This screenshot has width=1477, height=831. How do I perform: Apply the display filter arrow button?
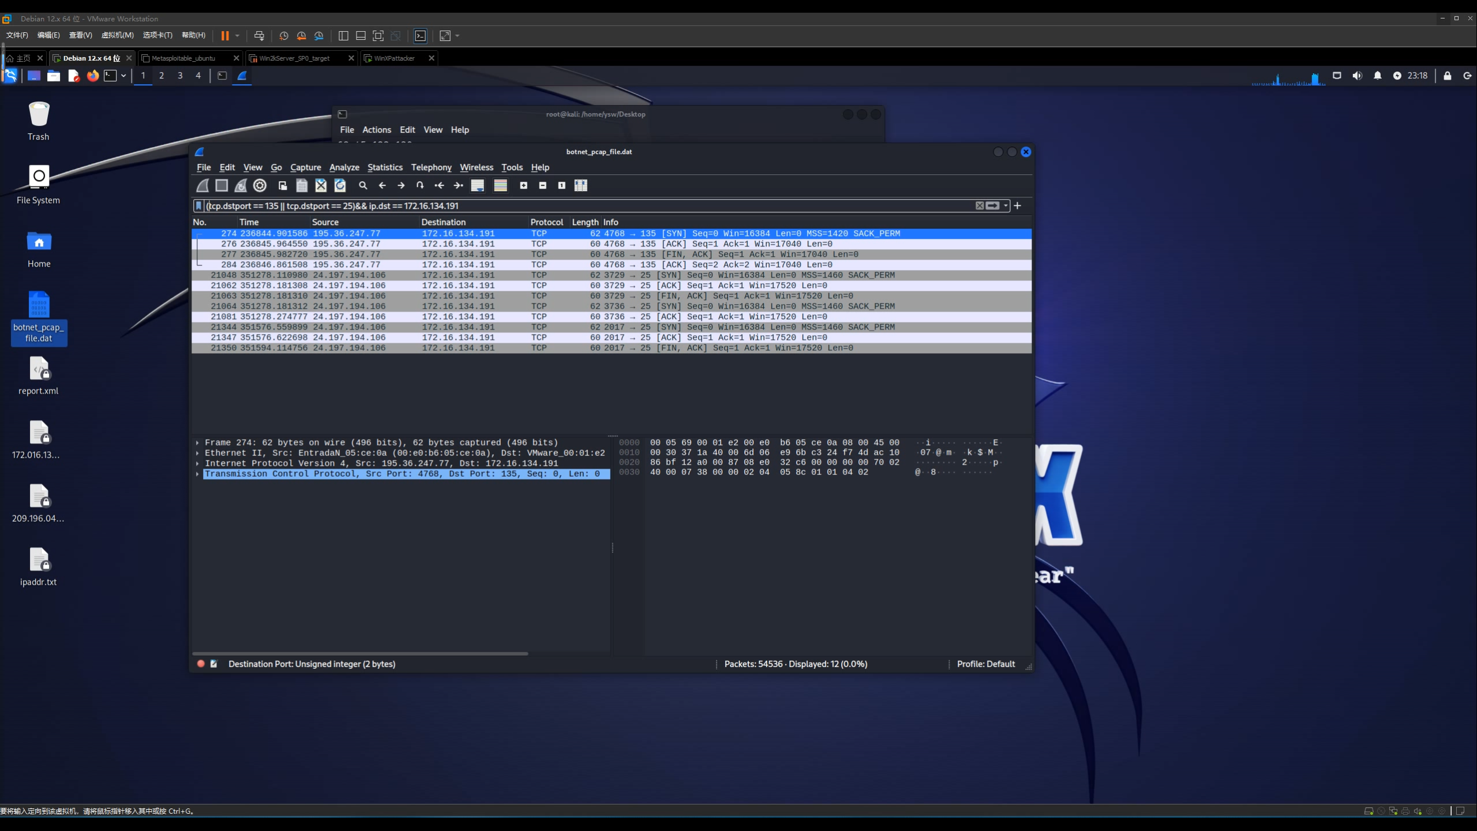point(992,205)
